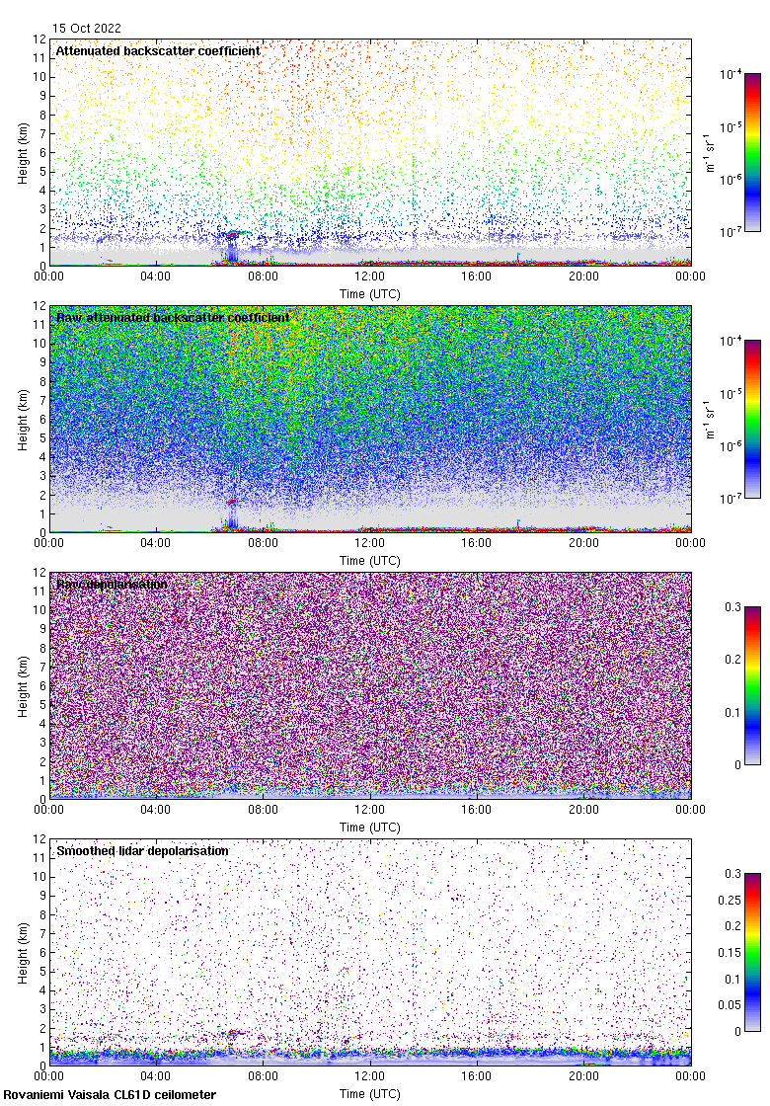Viewport: 770px width, 1106px height.
Task: Click the 10⁻⁶ label on raw backscatter colorbar
Action: pos(730,446)
